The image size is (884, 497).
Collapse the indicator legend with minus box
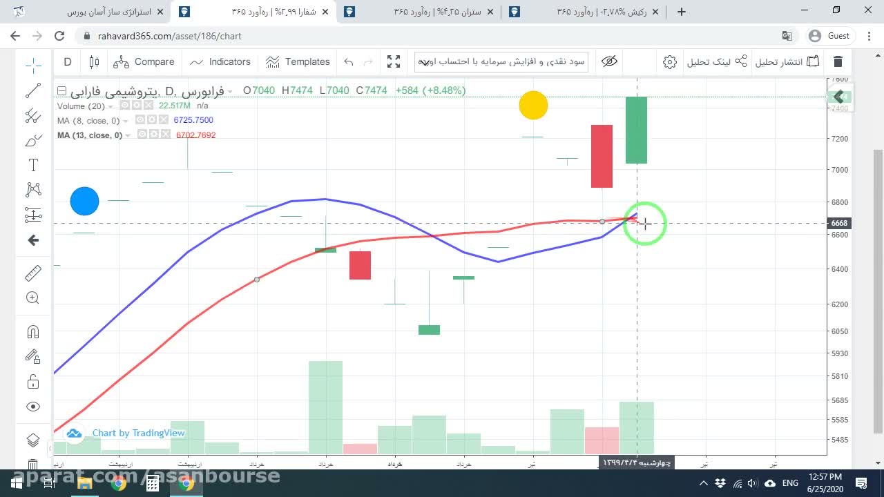point(61,90)
